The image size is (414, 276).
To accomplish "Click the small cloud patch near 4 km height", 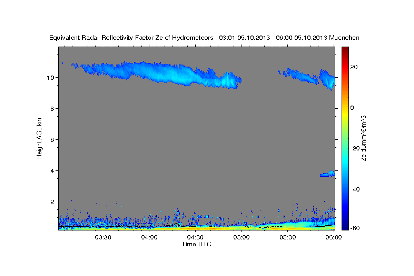I will click(327, 174).
